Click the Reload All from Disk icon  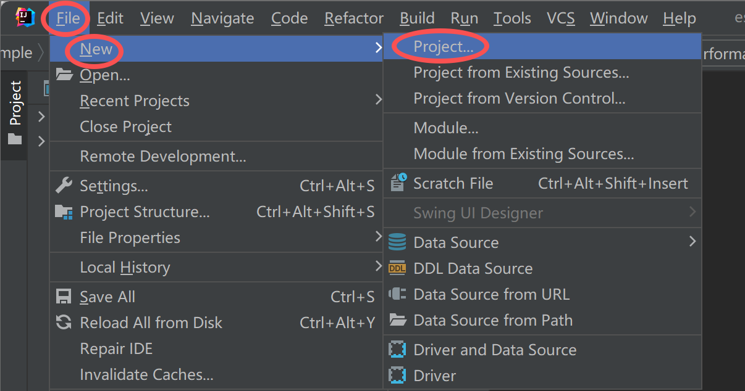(64, 323)
